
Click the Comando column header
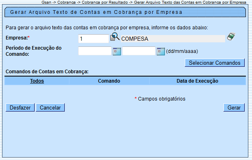109,81
